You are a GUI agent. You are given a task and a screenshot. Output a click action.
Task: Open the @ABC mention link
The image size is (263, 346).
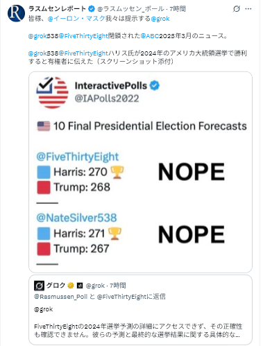150,36
